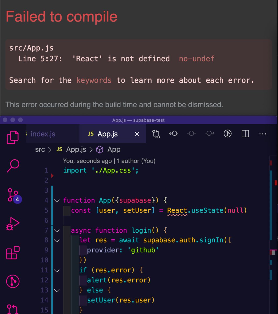
Task: Click the minimap overview on the right edge
Action: point(273,235)
